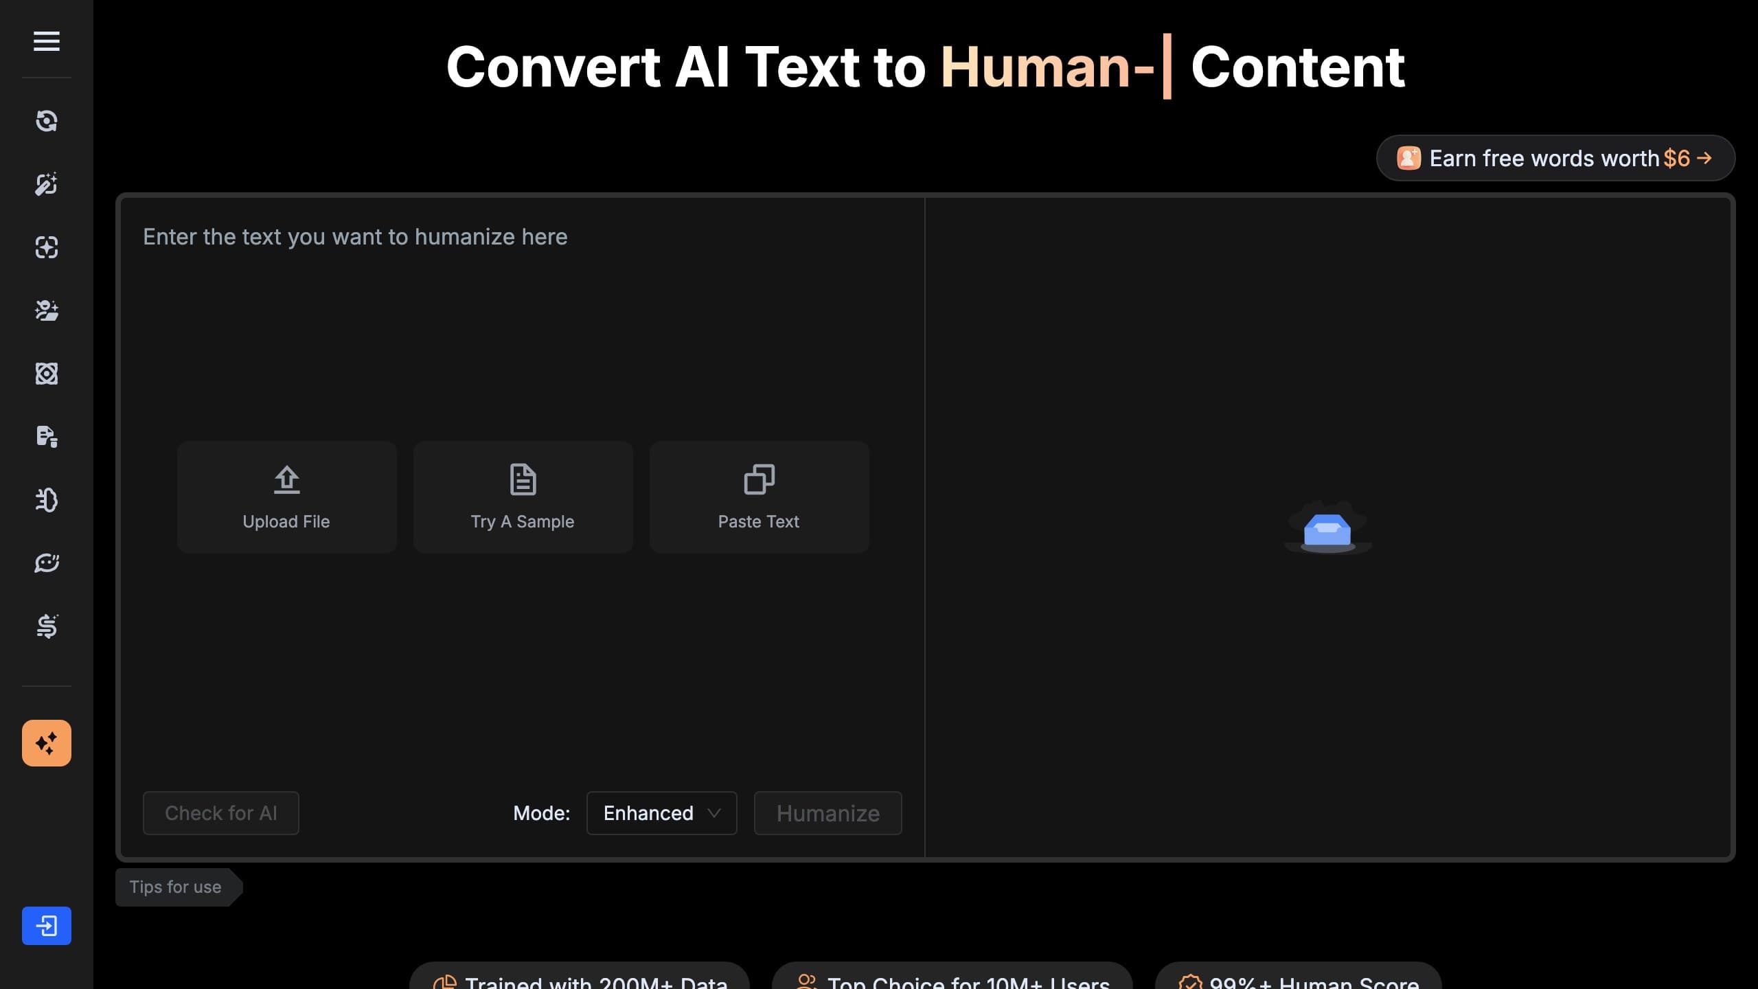Image resolution: width=1758 pixels, height=989 pixels.
Task: Click the blue sign-in arrow button
Action: click(x=47, y=926)
